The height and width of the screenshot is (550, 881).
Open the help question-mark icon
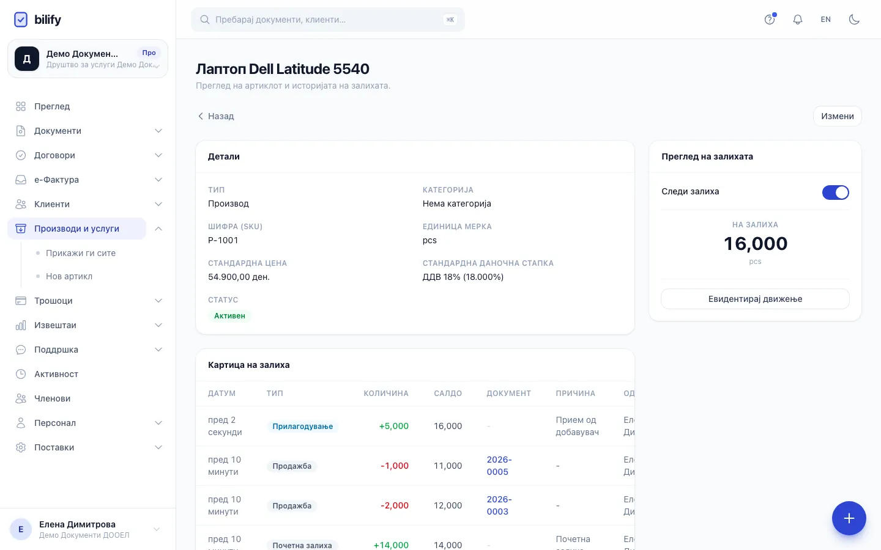pyautogui.click(x=770, y=20)
